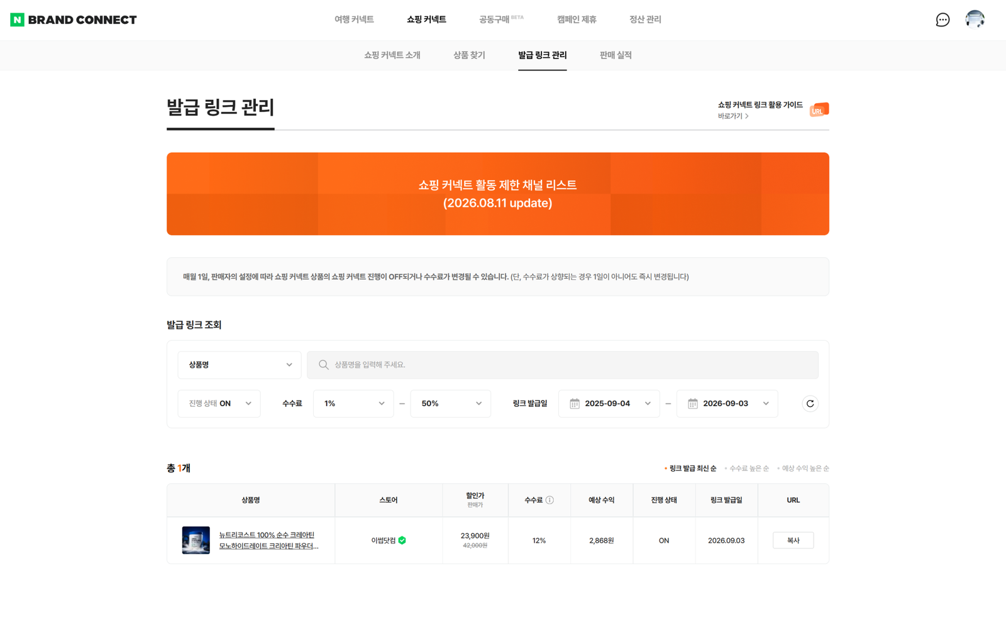The height and width of the screenshot is (627, 1006).
Task: Open the 쇼핑 커넥트 menu
Action: 426,19
